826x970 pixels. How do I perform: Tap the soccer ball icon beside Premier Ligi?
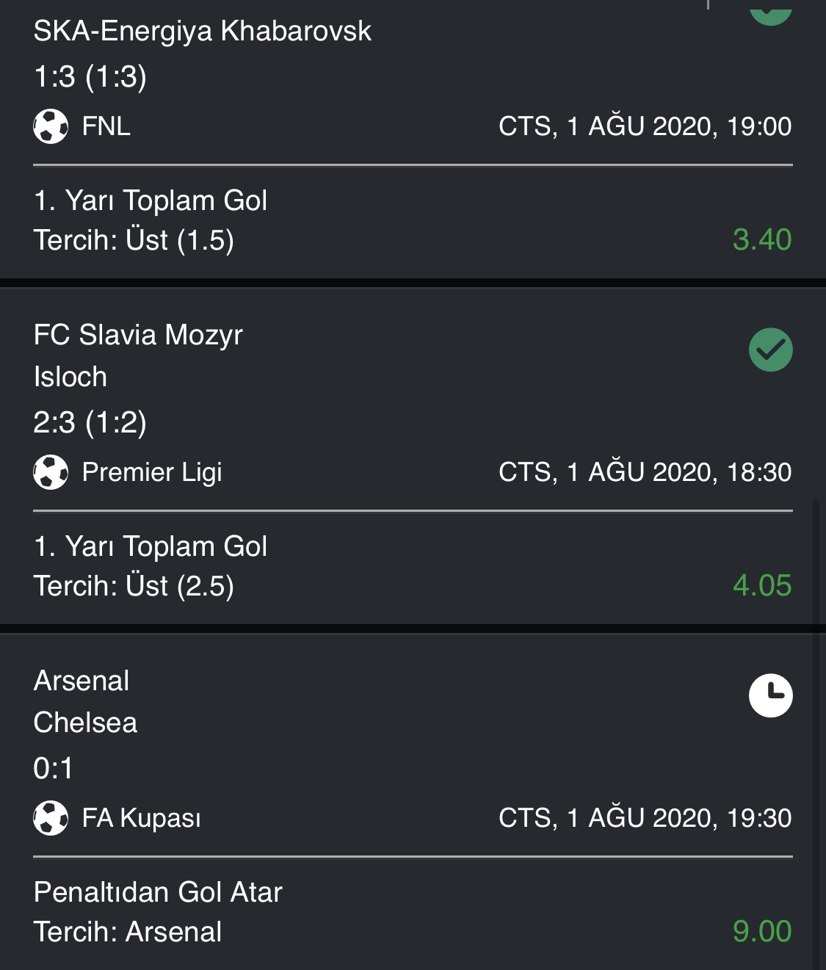coord(51,472)
